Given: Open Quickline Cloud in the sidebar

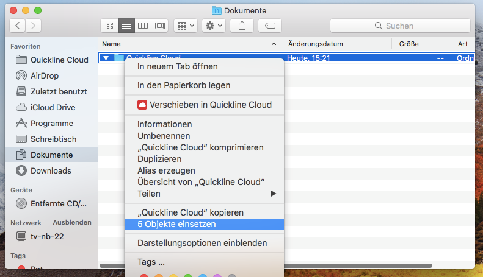Looking at the screenshot, I should pos(52,60).
